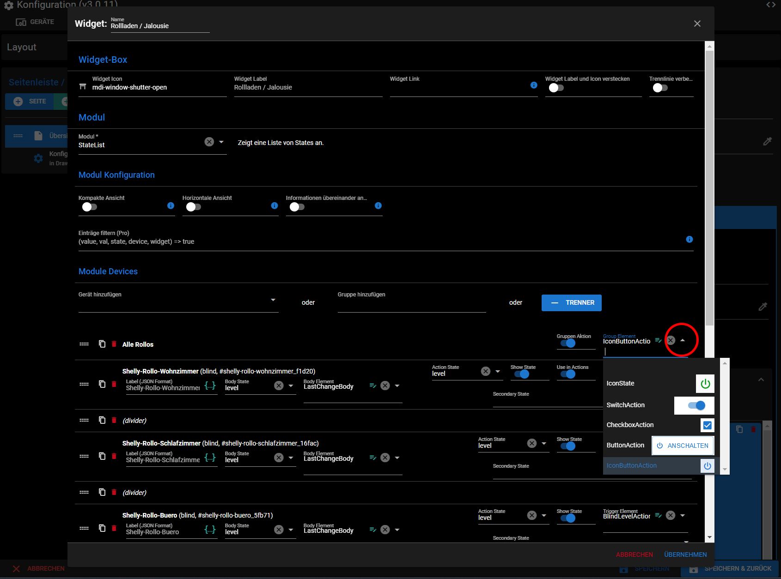Open the Gerät hinzufügen dropdown
The width and height of the screenshot is (781, 579).
pyautogui.click(x=273, y=300)
